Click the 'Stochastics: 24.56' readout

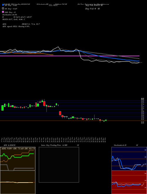tap(9, 15)
